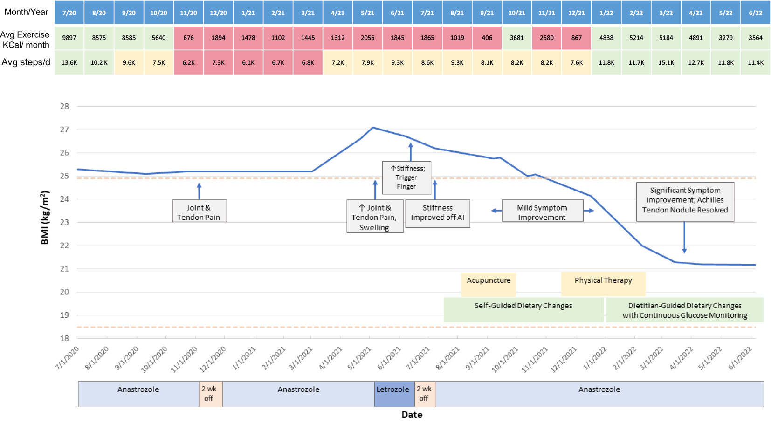Viewport: 771px width, 423px height.
Task: Click the '6.8K' average steps cell
Action: (x=308, y=62)
